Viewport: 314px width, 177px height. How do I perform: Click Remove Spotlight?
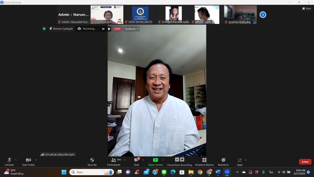pos(61,29)
